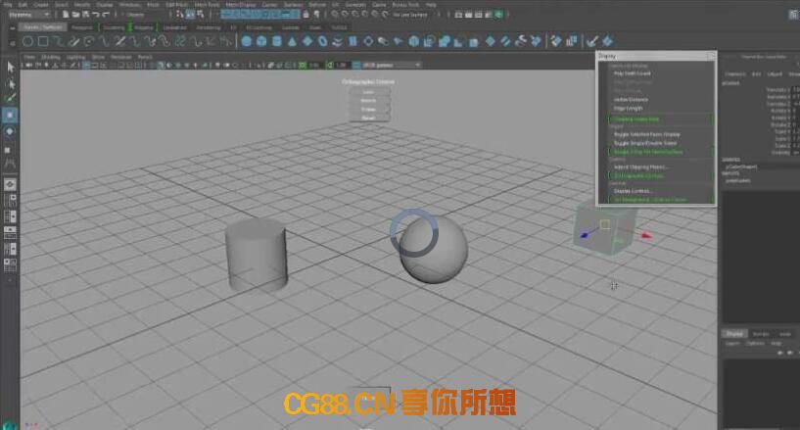Create a NURBS cone from the shelf
The height and width of the screenshot is (430, 800).
(x=293, y=41)
